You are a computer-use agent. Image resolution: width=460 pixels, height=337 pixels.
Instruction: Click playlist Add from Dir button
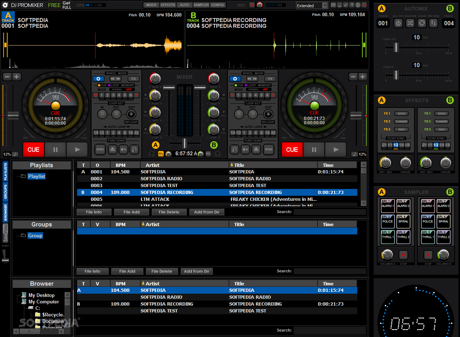[207, 212]
